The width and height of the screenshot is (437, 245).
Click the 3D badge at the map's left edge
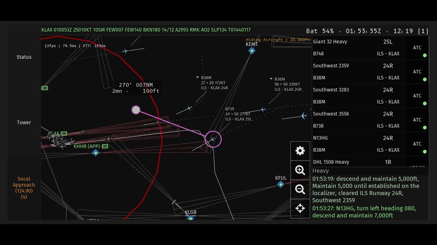point(45,88)
